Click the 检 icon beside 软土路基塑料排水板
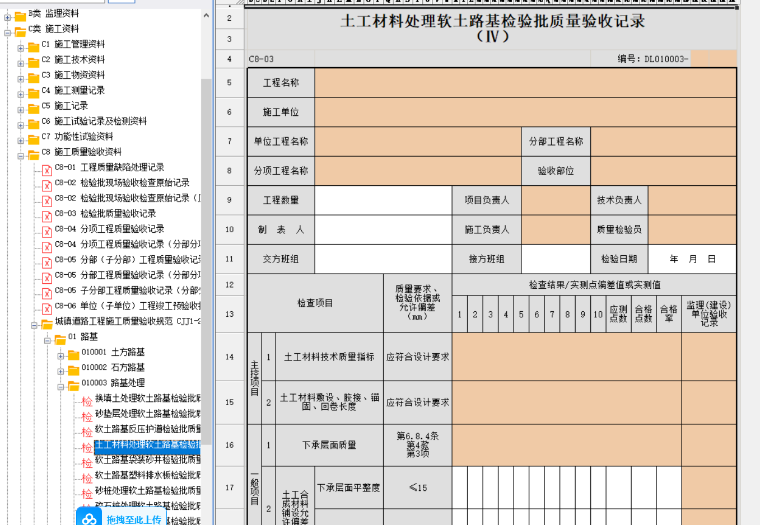 [87, 477]
